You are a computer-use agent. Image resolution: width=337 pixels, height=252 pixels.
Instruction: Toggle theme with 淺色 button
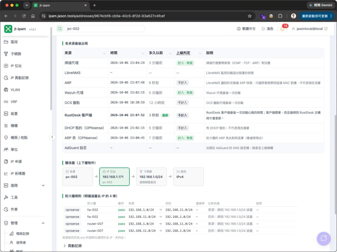pyautogui.click(x=267, y=29)
